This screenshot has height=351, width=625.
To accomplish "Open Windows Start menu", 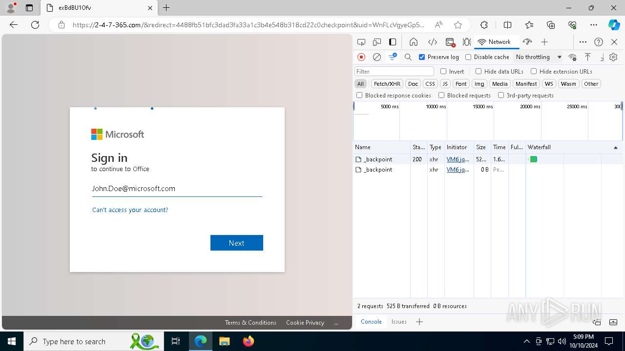I will coord(11,341).
